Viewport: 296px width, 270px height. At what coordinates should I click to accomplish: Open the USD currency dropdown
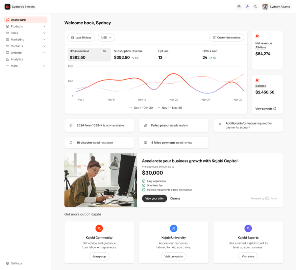pos(106,37)
